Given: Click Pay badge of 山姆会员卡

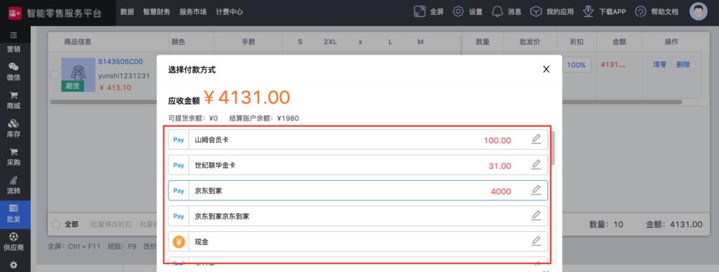Looking at the screenshot, I should 178,140.
